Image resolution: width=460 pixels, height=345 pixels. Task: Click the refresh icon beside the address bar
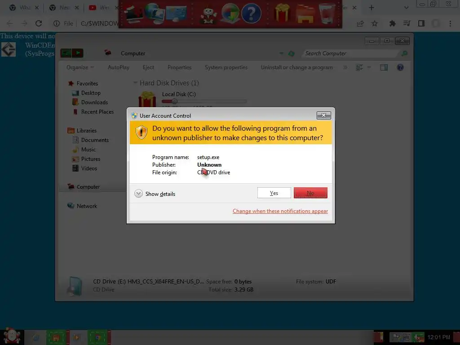click(x=291, y=53)
